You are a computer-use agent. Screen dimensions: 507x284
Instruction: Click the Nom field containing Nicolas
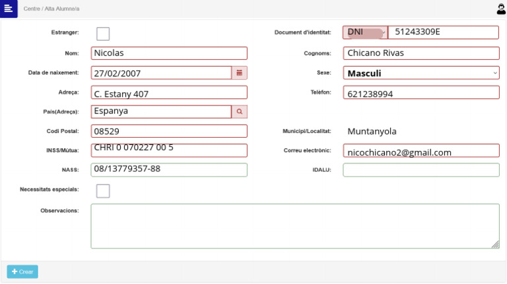pyautogui.click(x=169, y=53)
